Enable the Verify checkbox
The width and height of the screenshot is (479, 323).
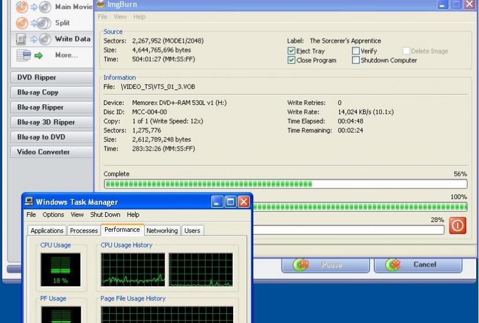(x=355, y=51)
